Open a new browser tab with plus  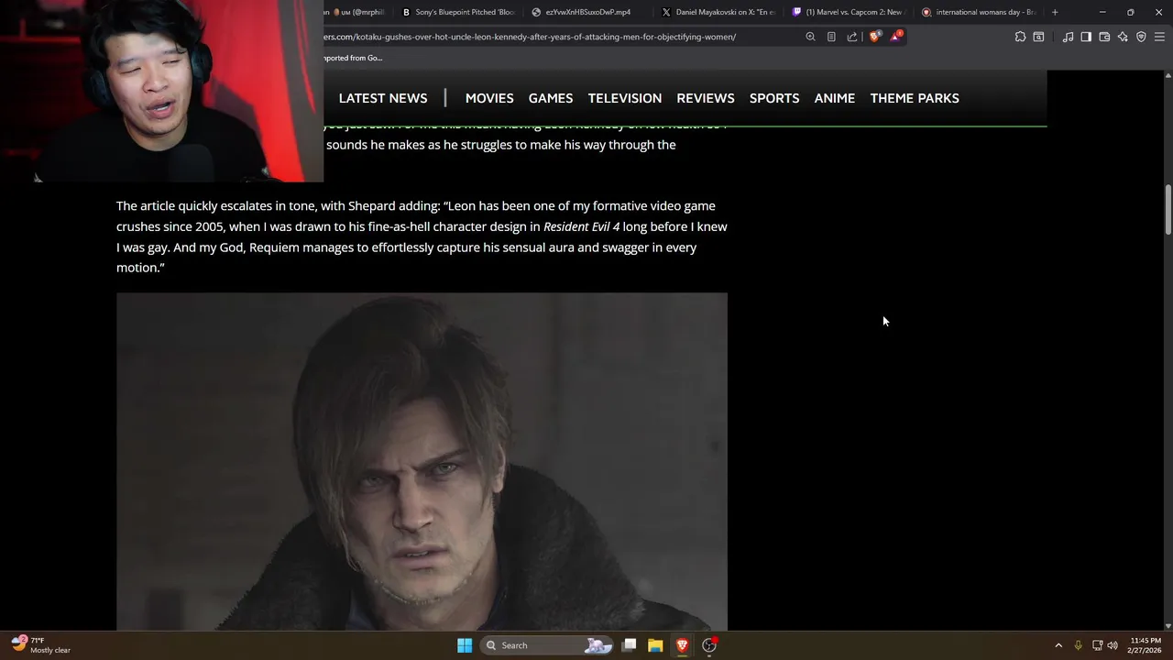click(x=1055, y=12)
